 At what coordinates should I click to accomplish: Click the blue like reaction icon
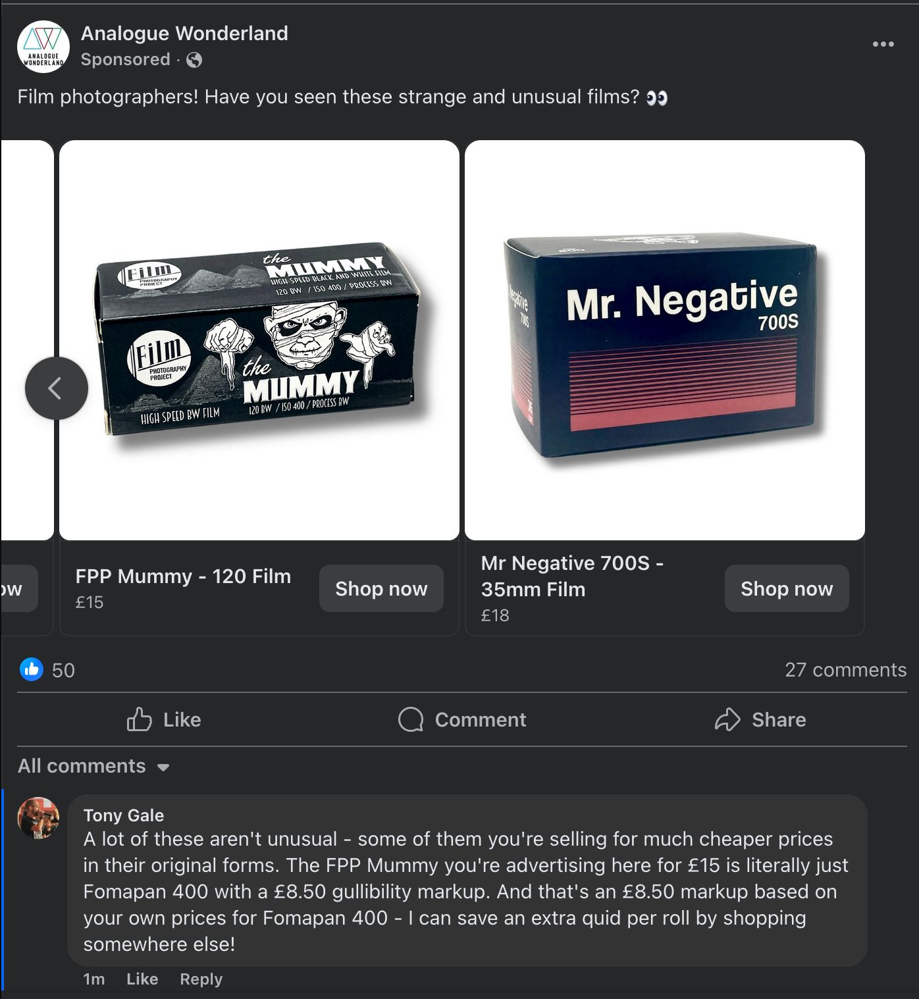pyautogui.click(x=32, y=669)
